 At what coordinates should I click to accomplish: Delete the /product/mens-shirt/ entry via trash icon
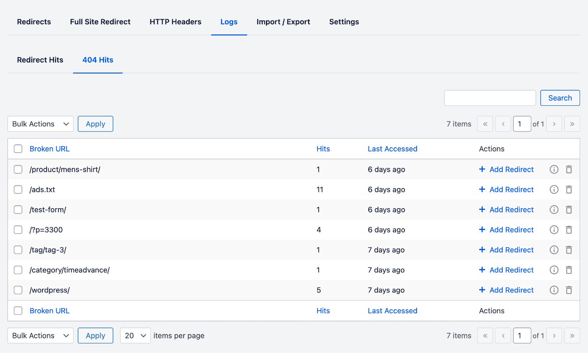click(x=569, y=169)
